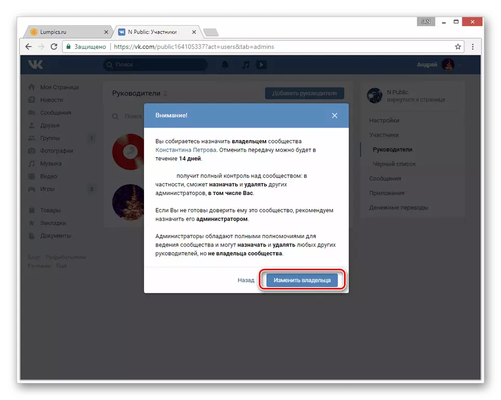Open community Сообщения settings on right

click(x=385, y=178)
